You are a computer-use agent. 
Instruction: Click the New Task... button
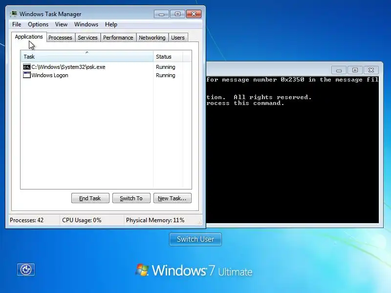coord(173,198)
